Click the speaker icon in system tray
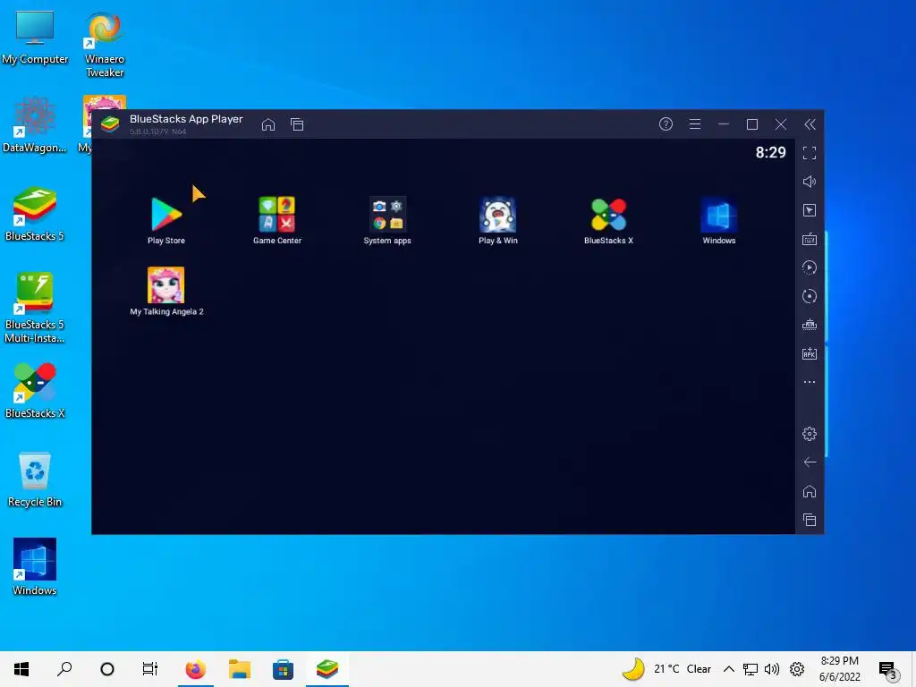Viewport: 916px width, 687px height. pos(772,669)
